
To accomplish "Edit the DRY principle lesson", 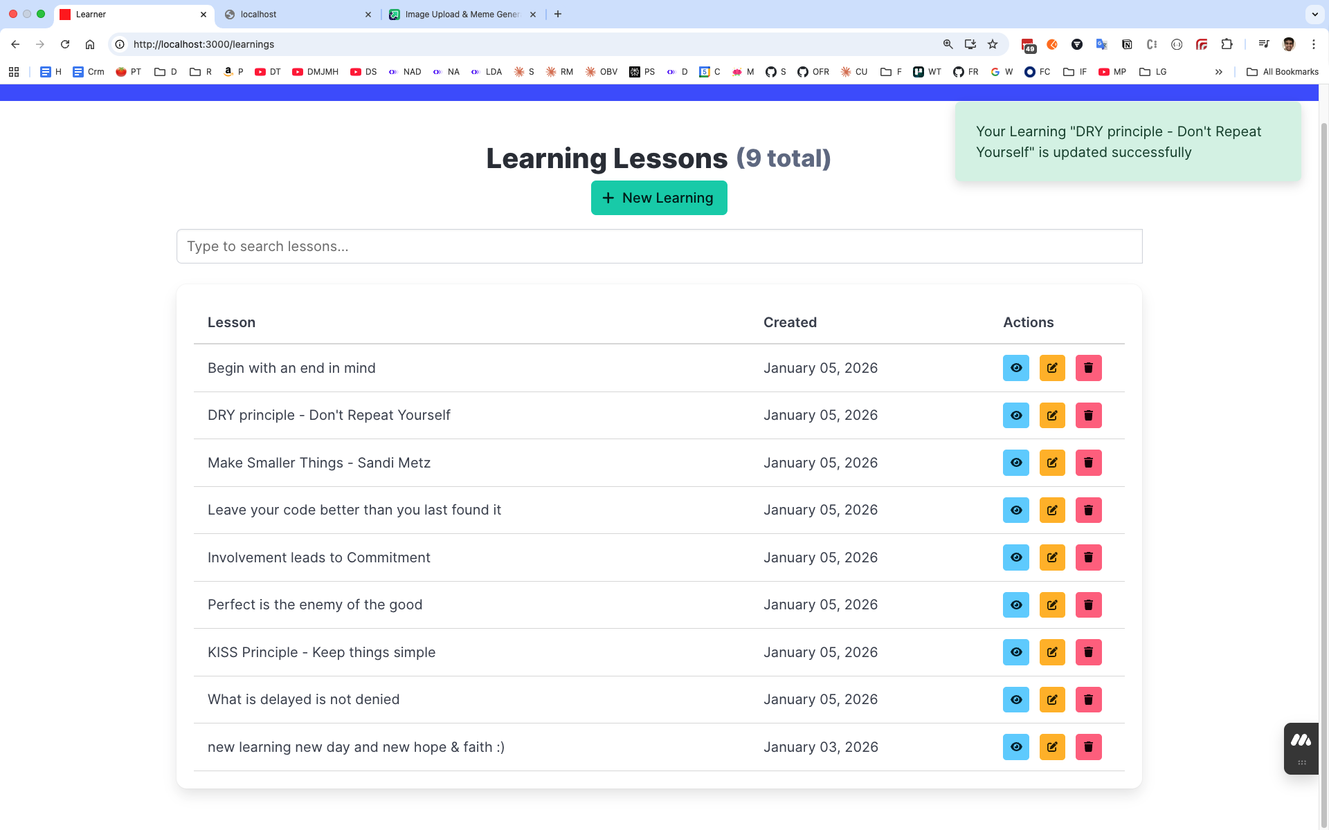I will click(x=1051, y=416).
